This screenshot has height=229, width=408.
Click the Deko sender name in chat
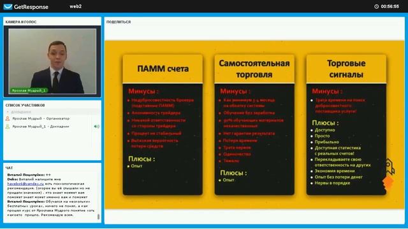pyautogui.click(x=13, y=179)
